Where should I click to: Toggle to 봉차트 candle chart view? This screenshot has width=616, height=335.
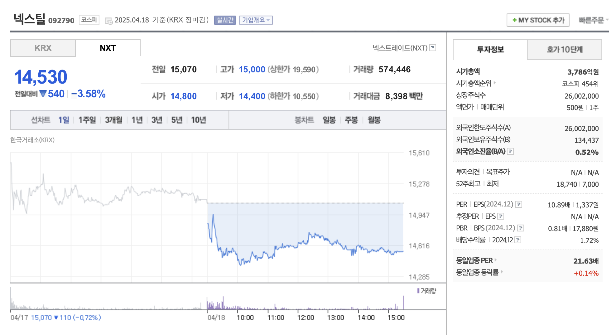303,119
